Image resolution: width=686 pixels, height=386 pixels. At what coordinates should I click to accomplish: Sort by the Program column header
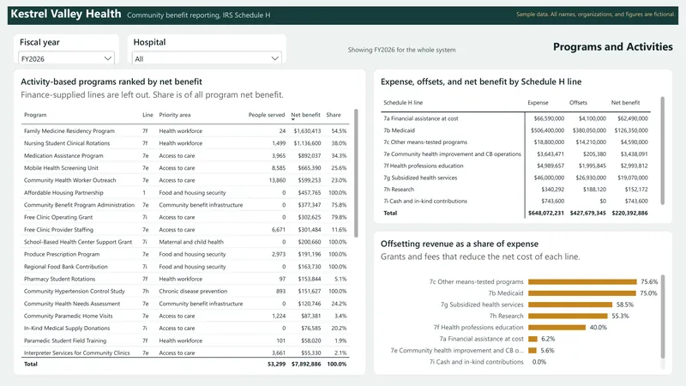click(x=35, y=115)
